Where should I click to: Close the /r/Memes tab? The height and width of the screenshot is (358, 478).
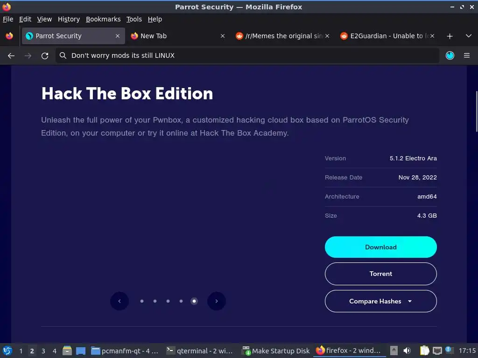point(327,36)
